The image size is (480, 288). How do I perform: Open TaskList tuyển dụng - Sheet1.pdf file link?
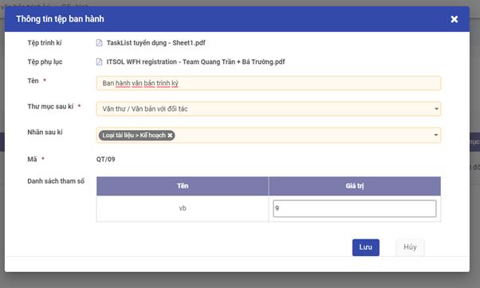155,42
